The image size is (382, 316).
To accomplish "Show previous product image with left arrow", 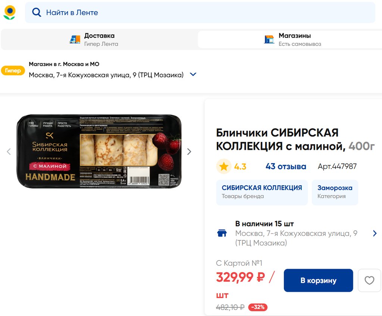I will pos(9,152).
